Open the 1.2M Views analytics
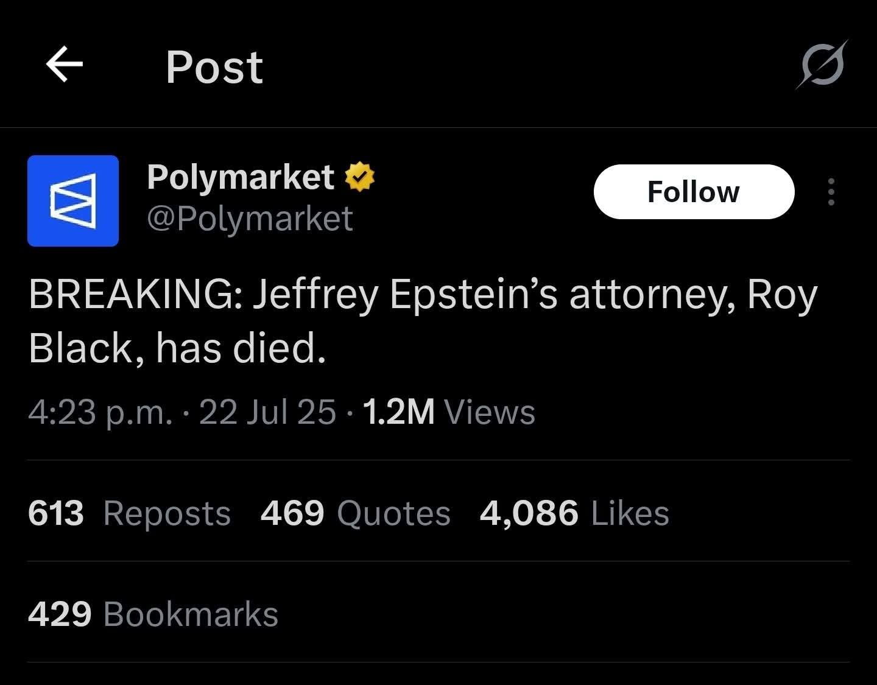Image resolution: width=877 pixels, height=685 pixels. (449, 412)
